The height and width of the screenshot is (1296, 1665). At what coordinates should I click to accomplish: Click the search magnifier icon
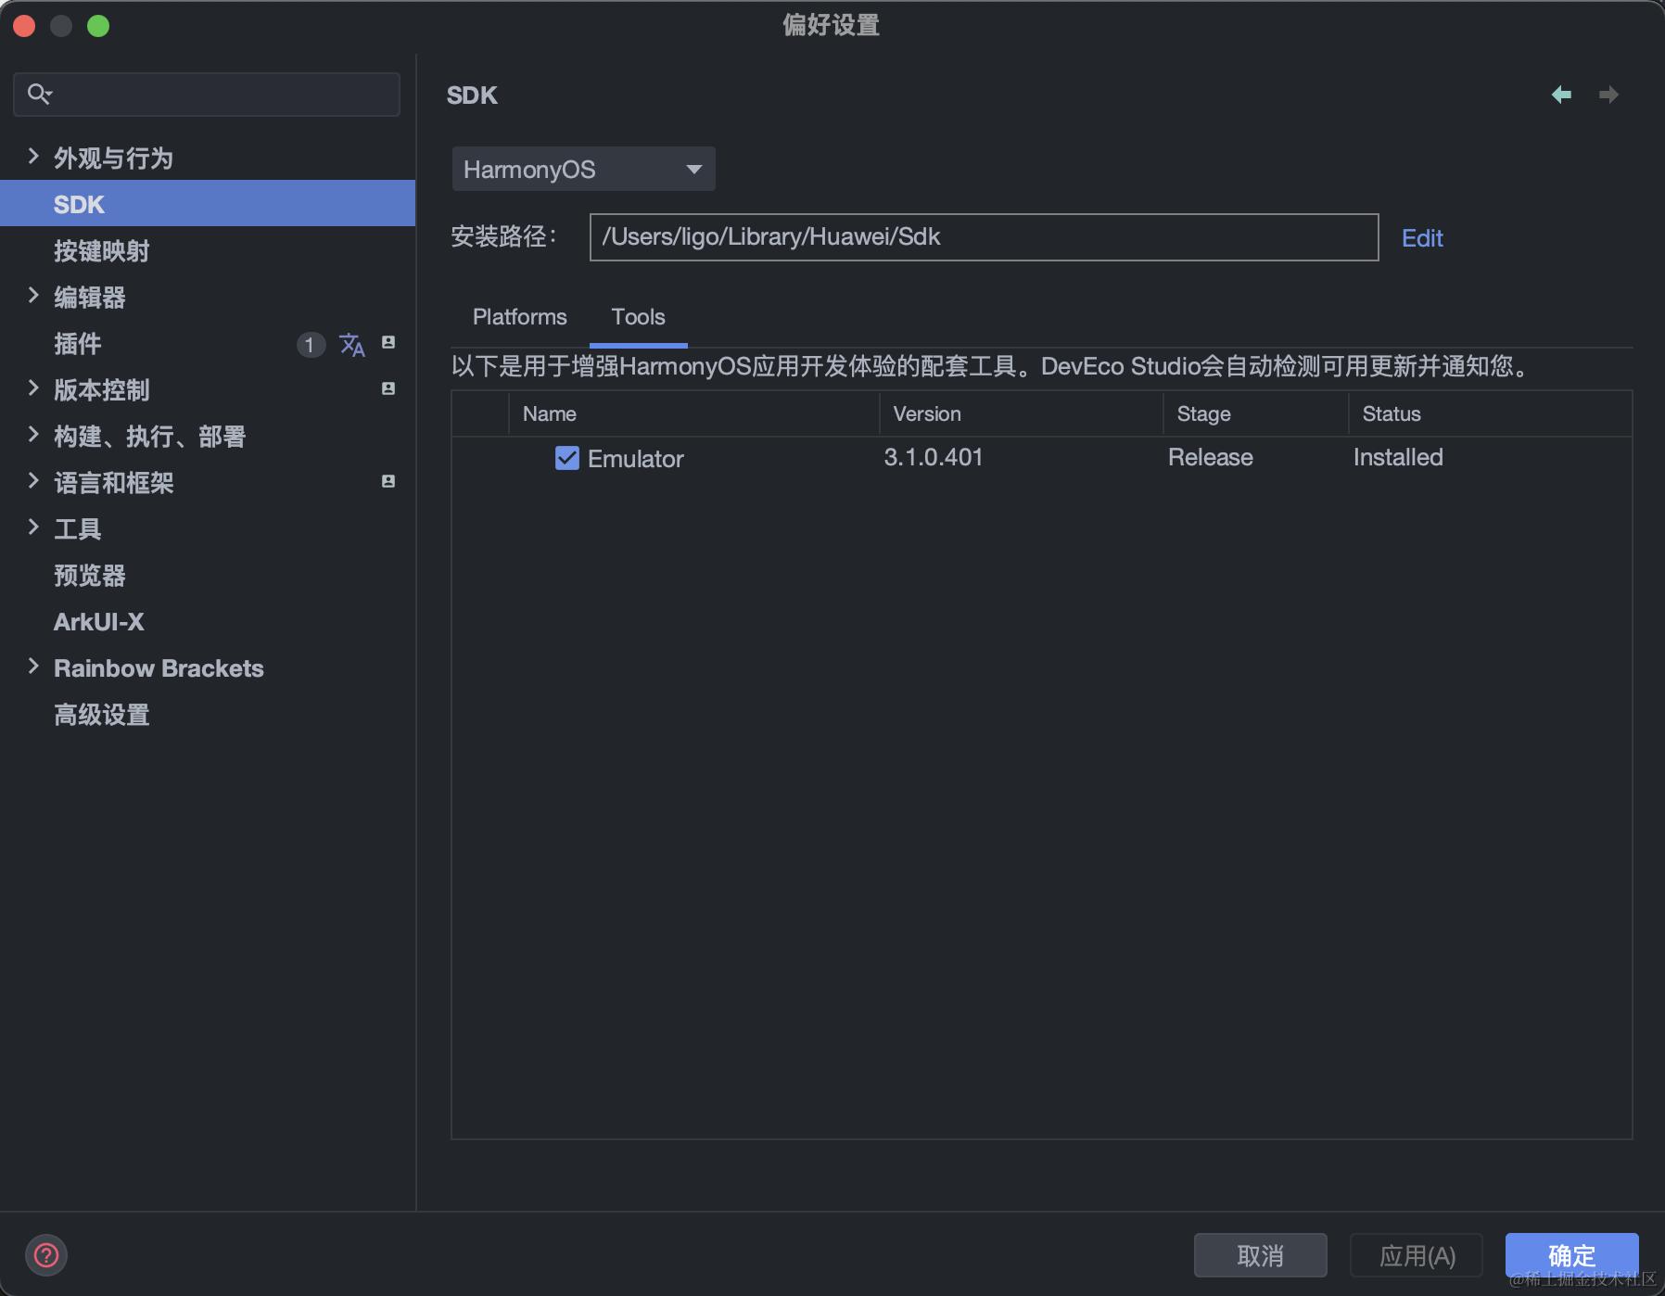tap(39, 94)
